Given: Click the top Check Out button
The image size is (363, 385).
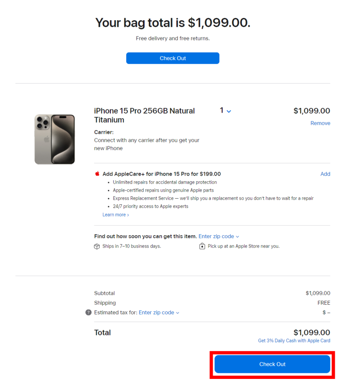Looking at the screenshot, I should 173,58.
